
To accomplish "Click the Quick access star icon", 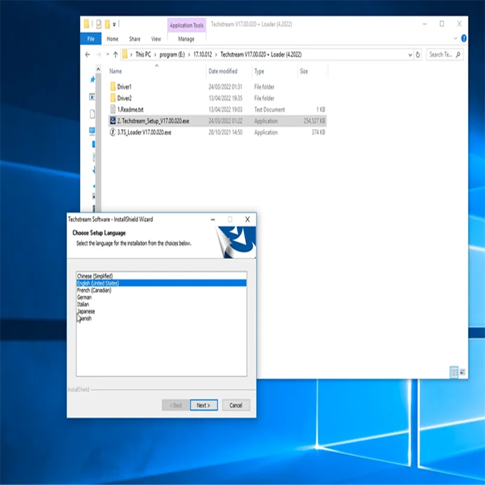I will pos(92,80).
